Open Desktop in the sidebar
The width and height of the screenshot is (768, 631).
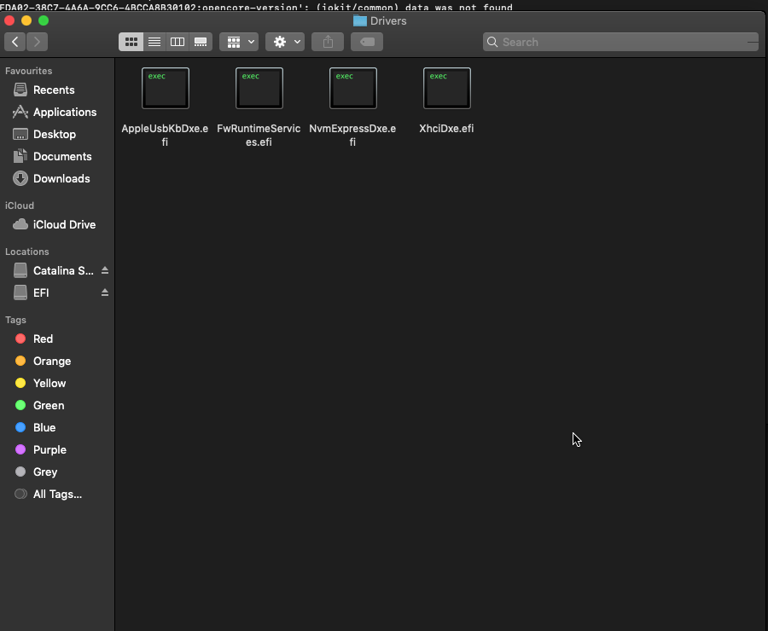[57, 134]
